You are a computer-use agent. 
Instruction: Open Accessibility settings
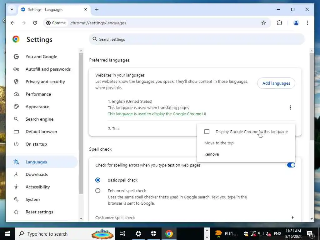pyautogui.click(x=37, y=187)
